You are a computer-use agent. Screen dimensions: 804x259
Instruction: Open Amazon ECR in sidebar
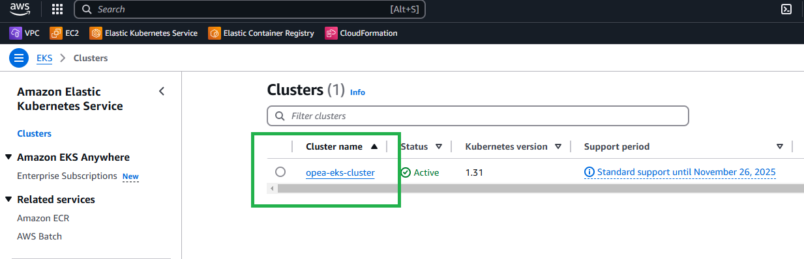tap(43, 218)
